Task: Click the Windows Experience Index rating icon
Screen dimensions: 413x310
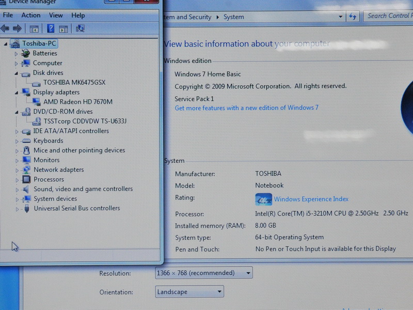Action: click(x=263, y=199)
